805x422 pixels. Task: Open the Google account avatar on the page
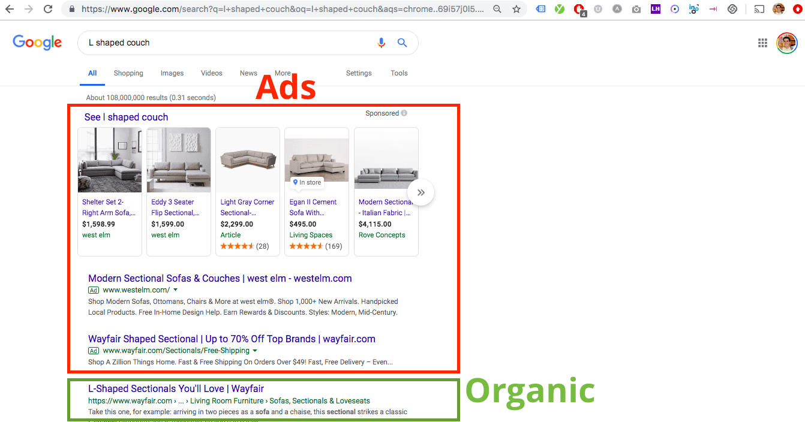click(x=786, y=43)
